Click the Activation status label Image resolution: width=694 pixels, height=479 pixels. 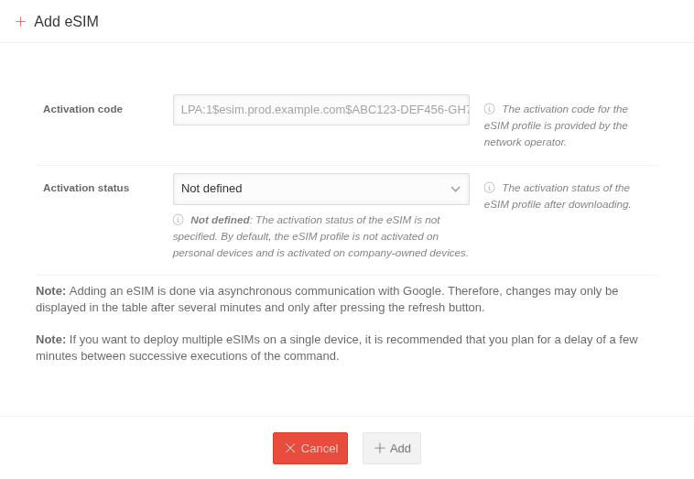(86, 188)
